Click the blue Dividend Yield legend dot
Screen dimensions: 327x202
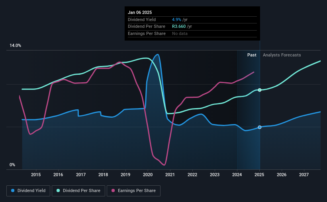point(13,190)
